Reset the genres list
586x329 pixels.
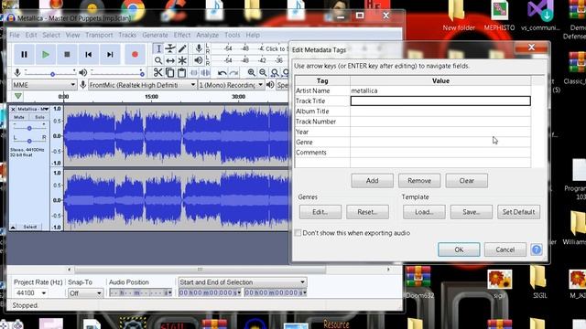click(x=367, y=212)
